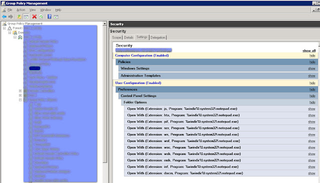Click the MMC console icon beside File menu
The width and height of the screenshot is (320, 183).
pos(3,10)
